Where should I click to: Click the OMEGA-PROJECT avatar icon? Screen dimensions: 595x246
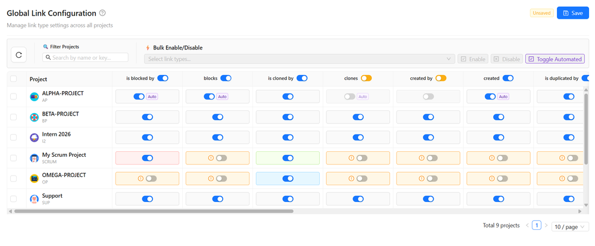(x=35, y=179)
